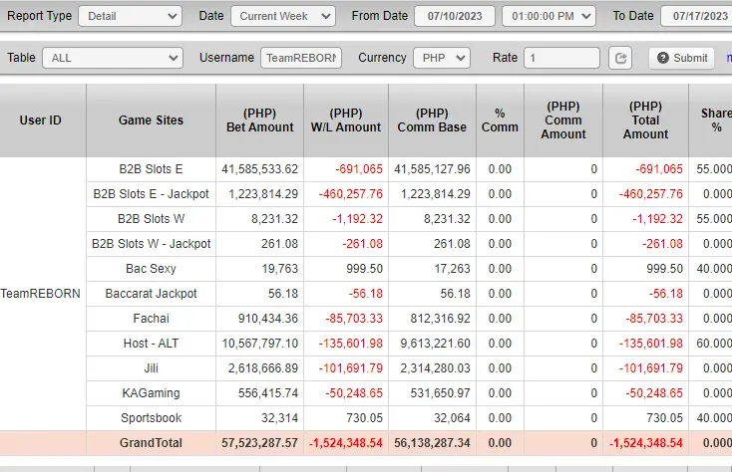Viewport: 732px width, 472px height.
Task: Click the Fachai game site cell
Action: tap(151, 319)
